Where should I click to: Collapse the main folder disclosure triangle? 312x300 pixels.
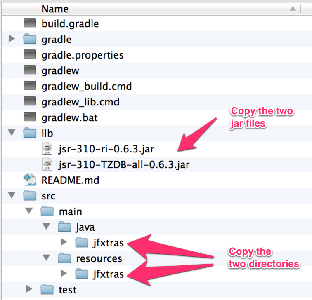pos(29,211)
